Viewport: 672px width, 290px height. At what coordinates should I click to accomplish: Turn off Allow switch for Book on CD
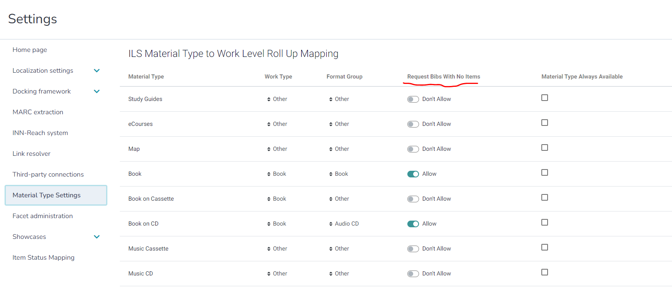(413, 224)
